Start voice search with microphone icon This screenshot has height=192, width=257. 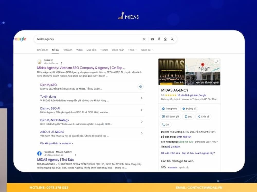(x=159, y=39)
